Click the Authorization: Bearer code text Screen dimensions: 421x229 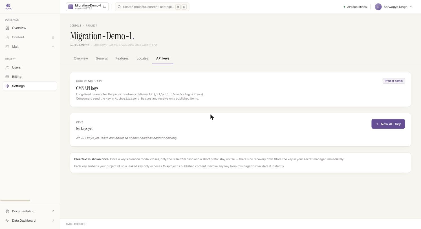(x=133, y=99)
